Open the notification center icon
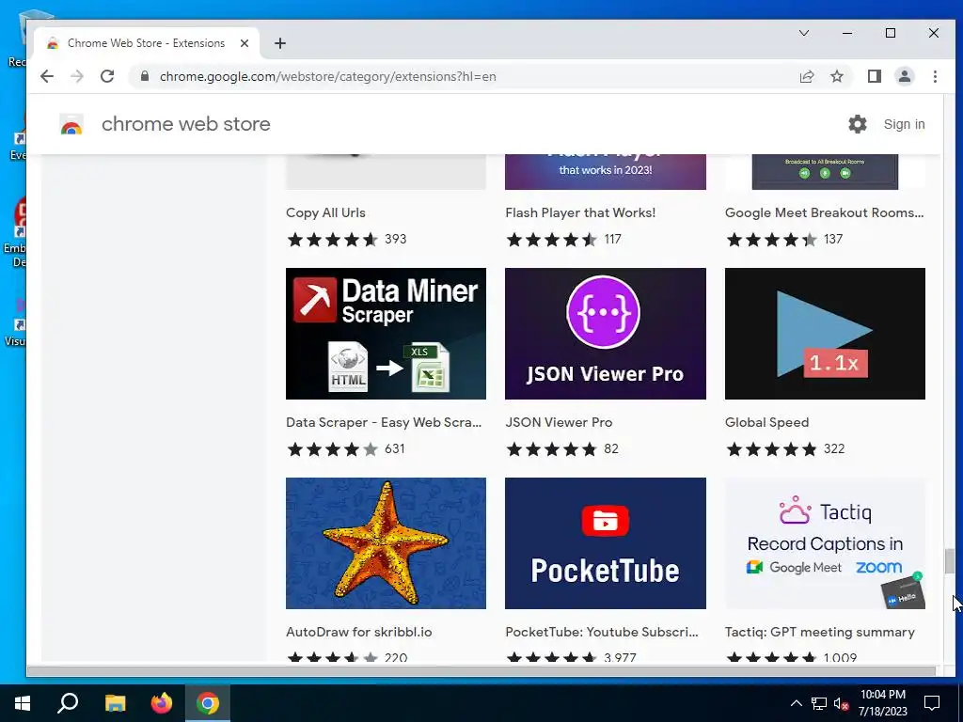 (x=932, y=703)
